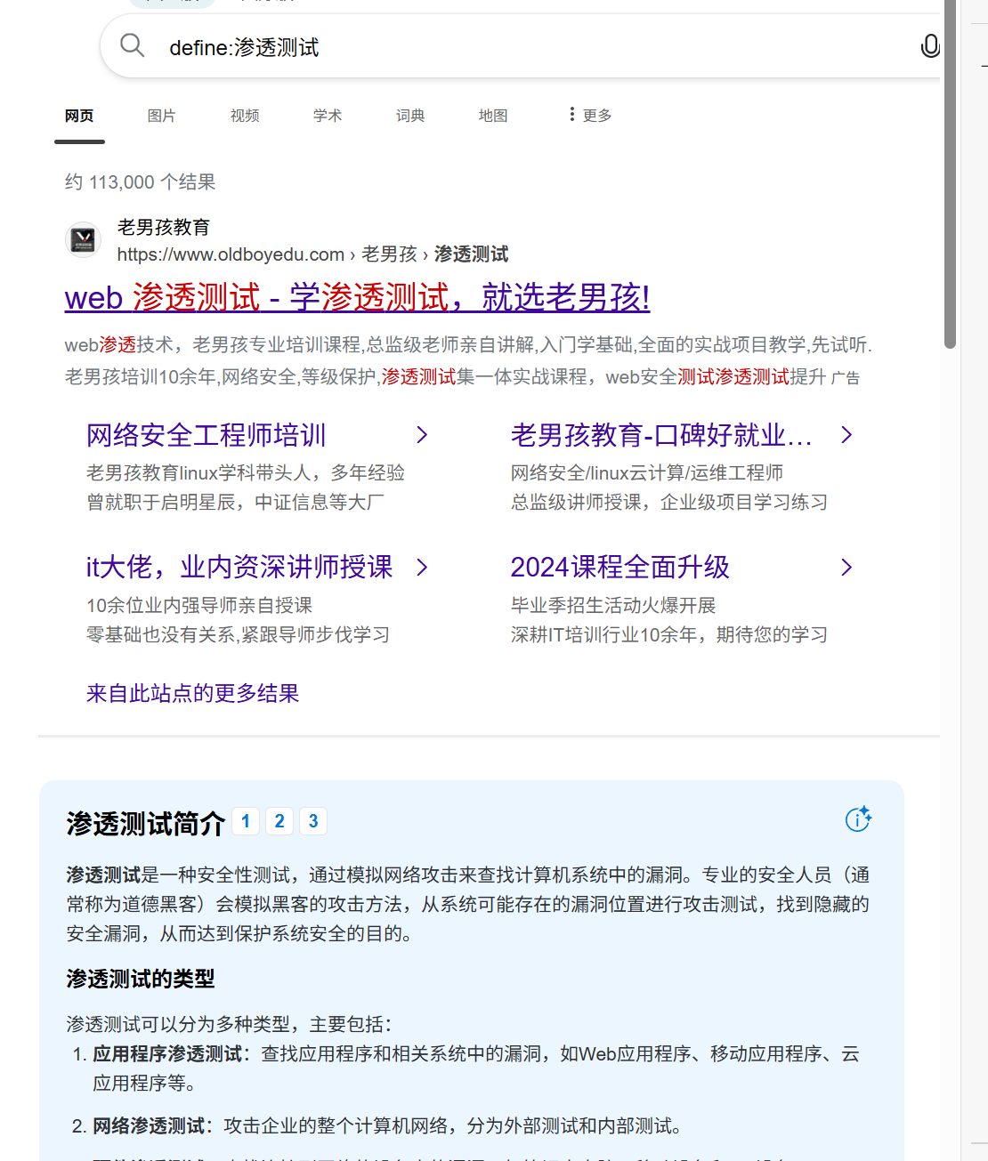The image size is (988, 1161).
Task: Switch to the 视频 tab
Action: pyautogui.click(x=245, y=116)
